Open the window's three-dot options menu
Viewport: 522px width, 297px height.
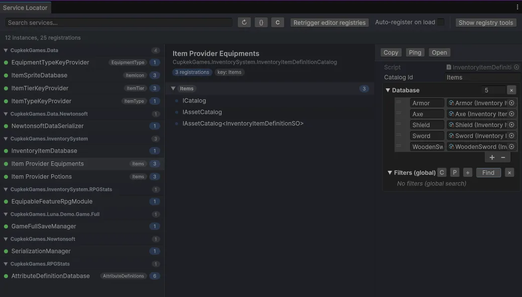518,7
